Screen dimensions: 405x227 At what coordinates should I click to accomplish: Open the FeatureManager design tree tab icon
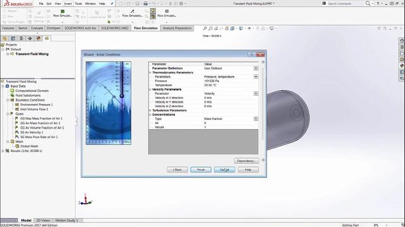[x=4, y=38]
